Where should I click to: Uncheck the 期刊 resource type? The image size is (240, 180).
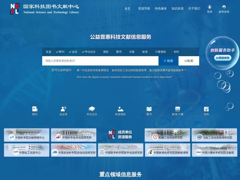point(60,52)
